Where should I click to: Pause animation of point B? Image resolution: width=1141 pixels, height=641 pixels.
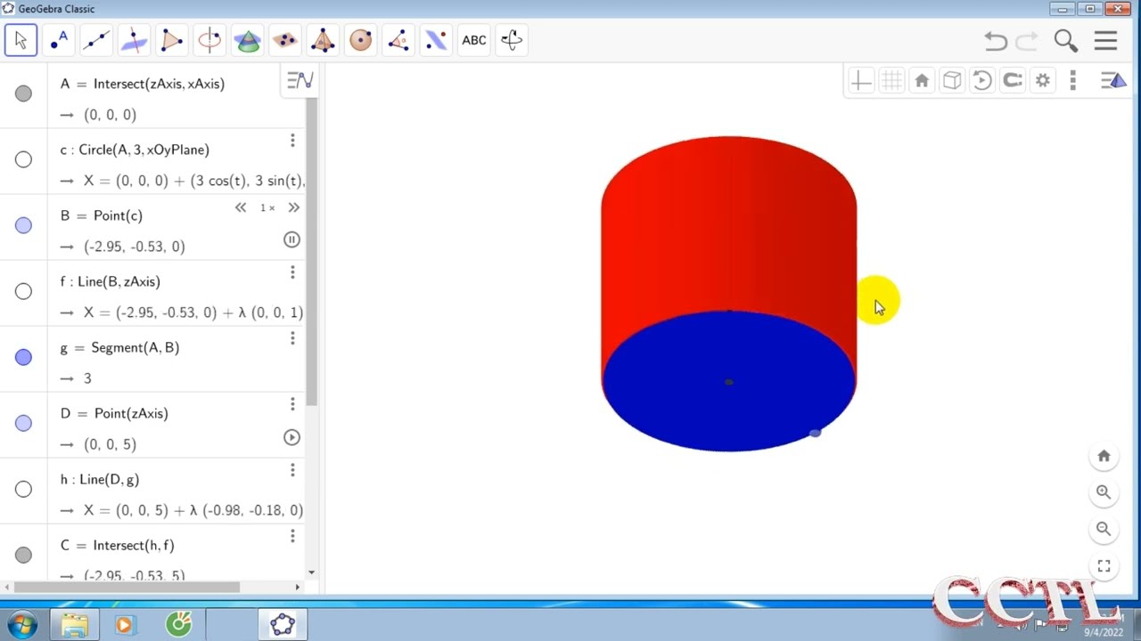coord(291,239)
